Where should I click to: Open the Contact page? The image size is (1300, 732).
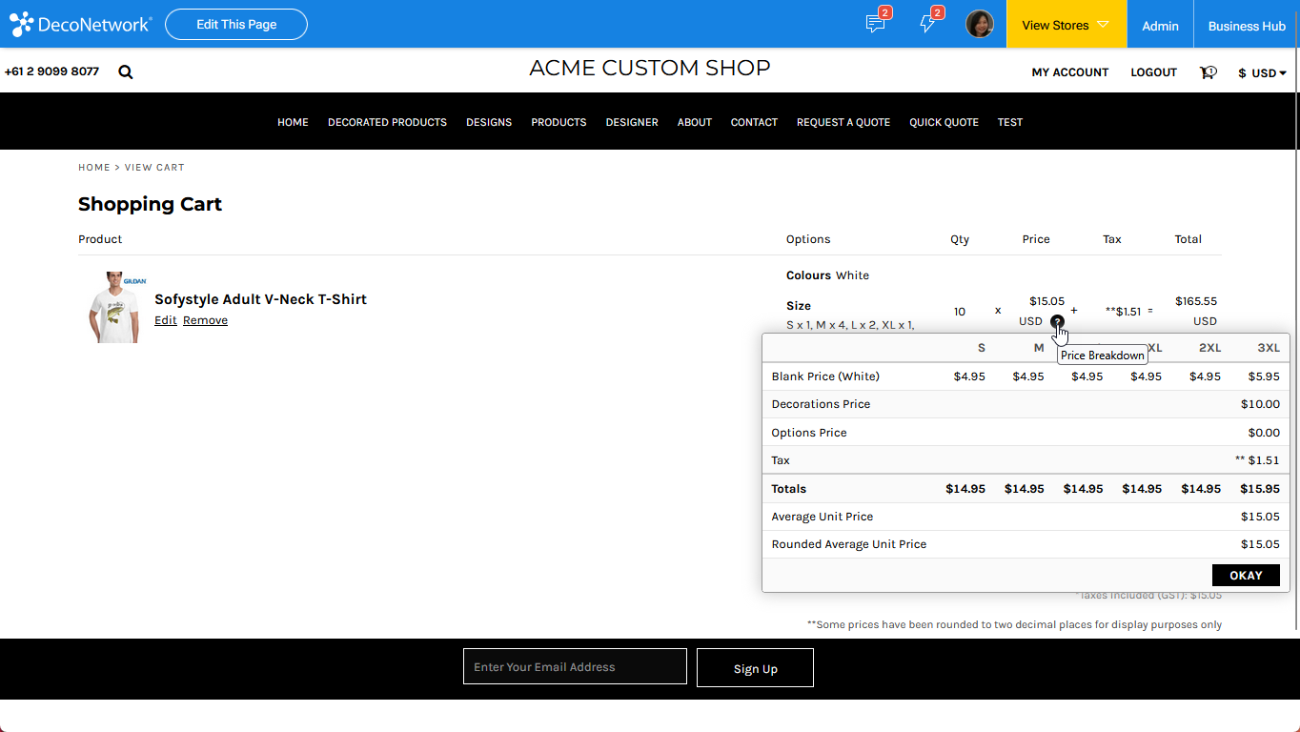[x=754, y=122]
